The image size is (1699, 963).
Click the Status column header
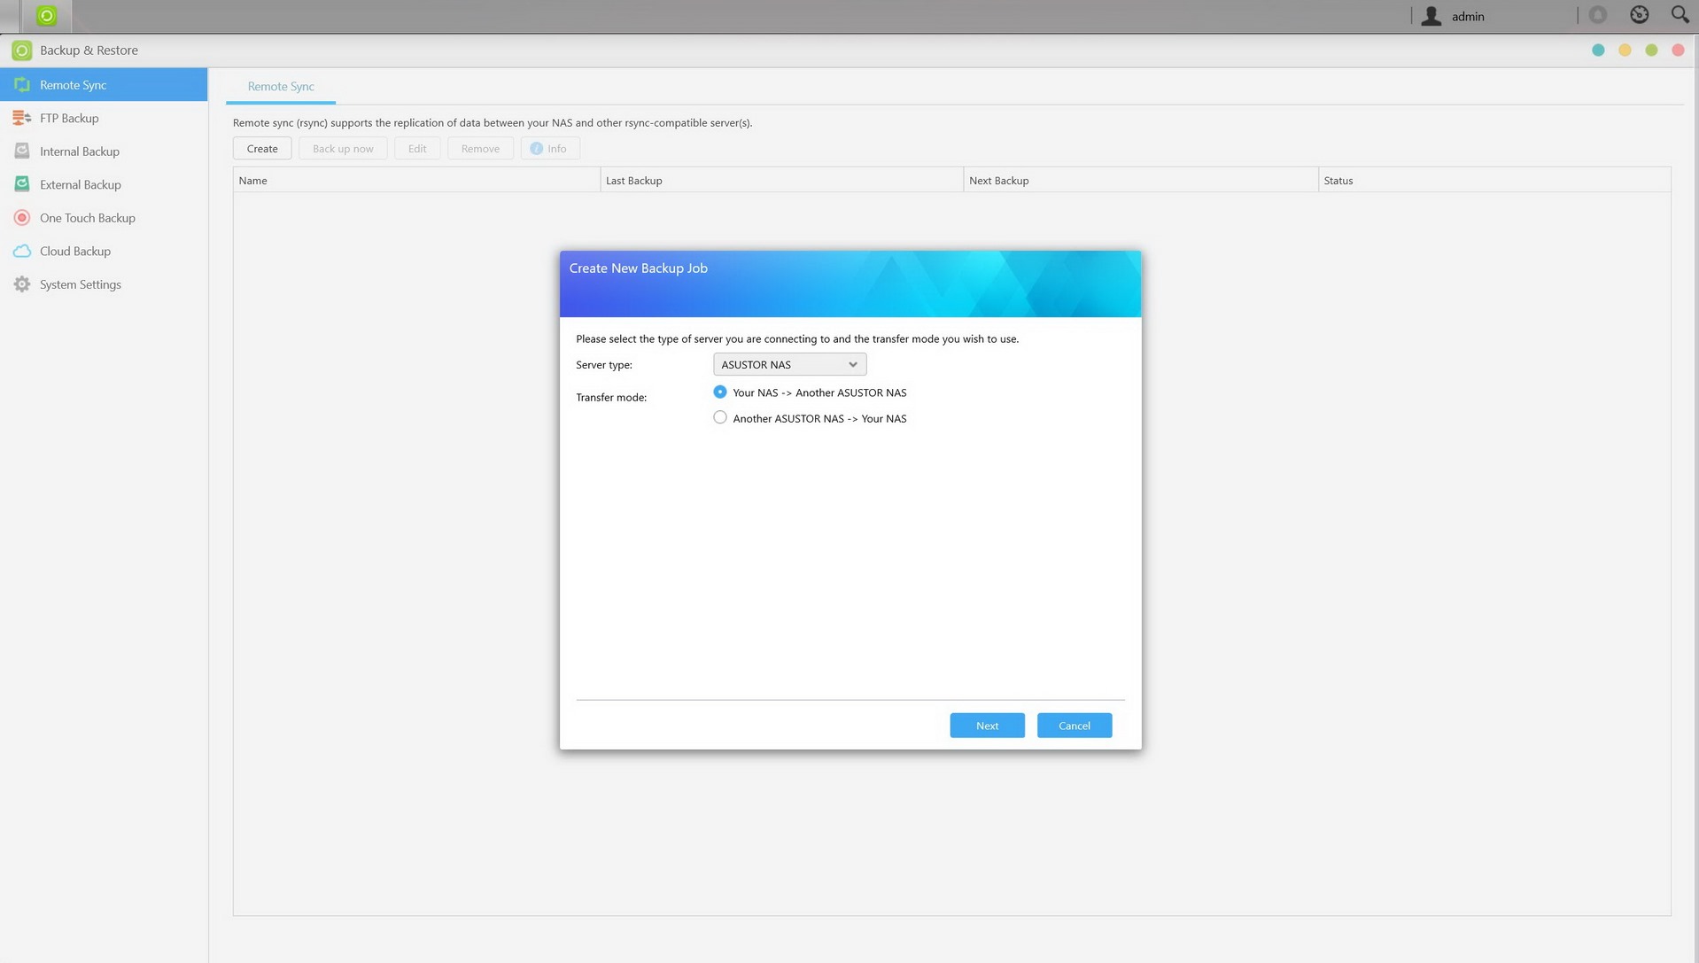pyautogui.click(x=1494, y=180)
